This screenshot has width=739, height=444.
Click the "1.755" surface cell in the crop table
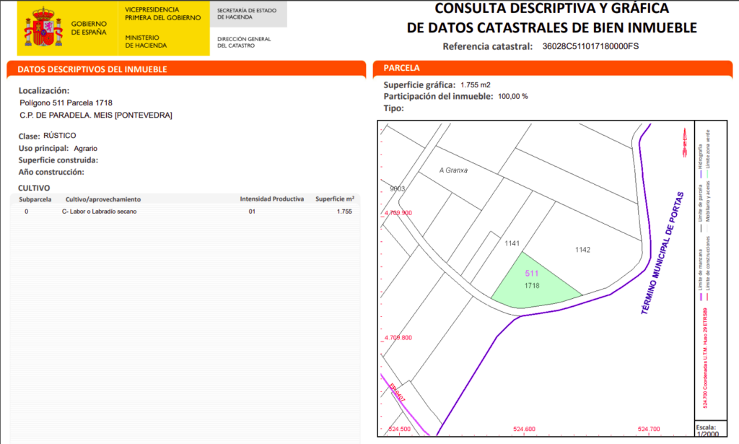[x=344, y=212]
